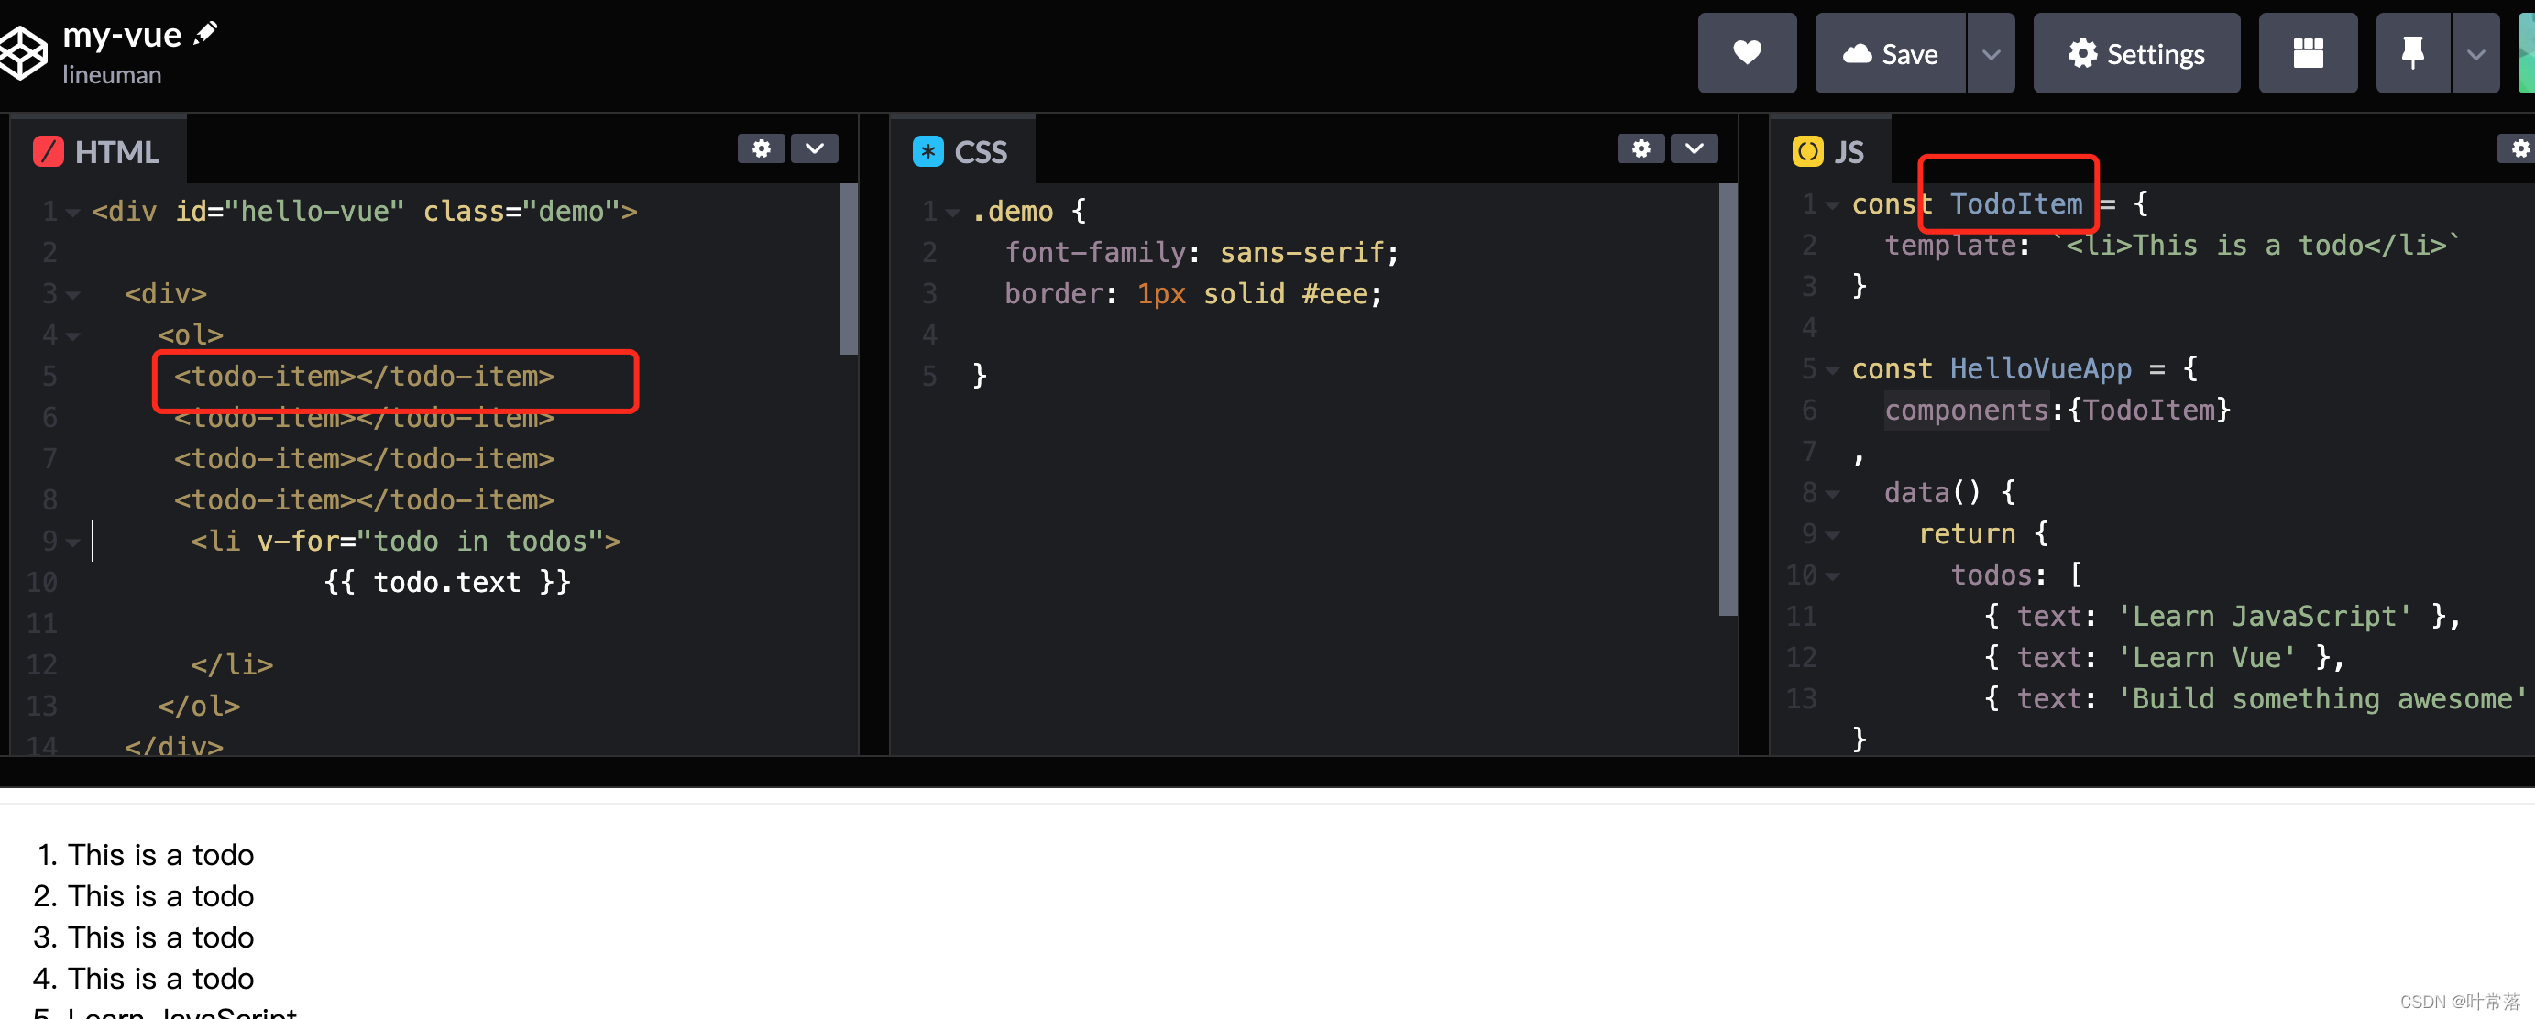This screenshot has height=1019, width=2535.
Task: Collapse JS line 5 HelloVueApp fold arrow
Action: coord(1831,371)
